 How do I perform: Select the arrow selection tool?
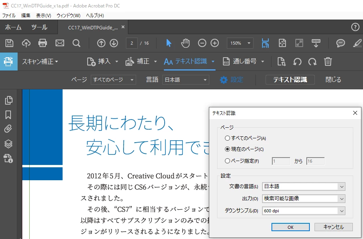[x=169, y=43]
